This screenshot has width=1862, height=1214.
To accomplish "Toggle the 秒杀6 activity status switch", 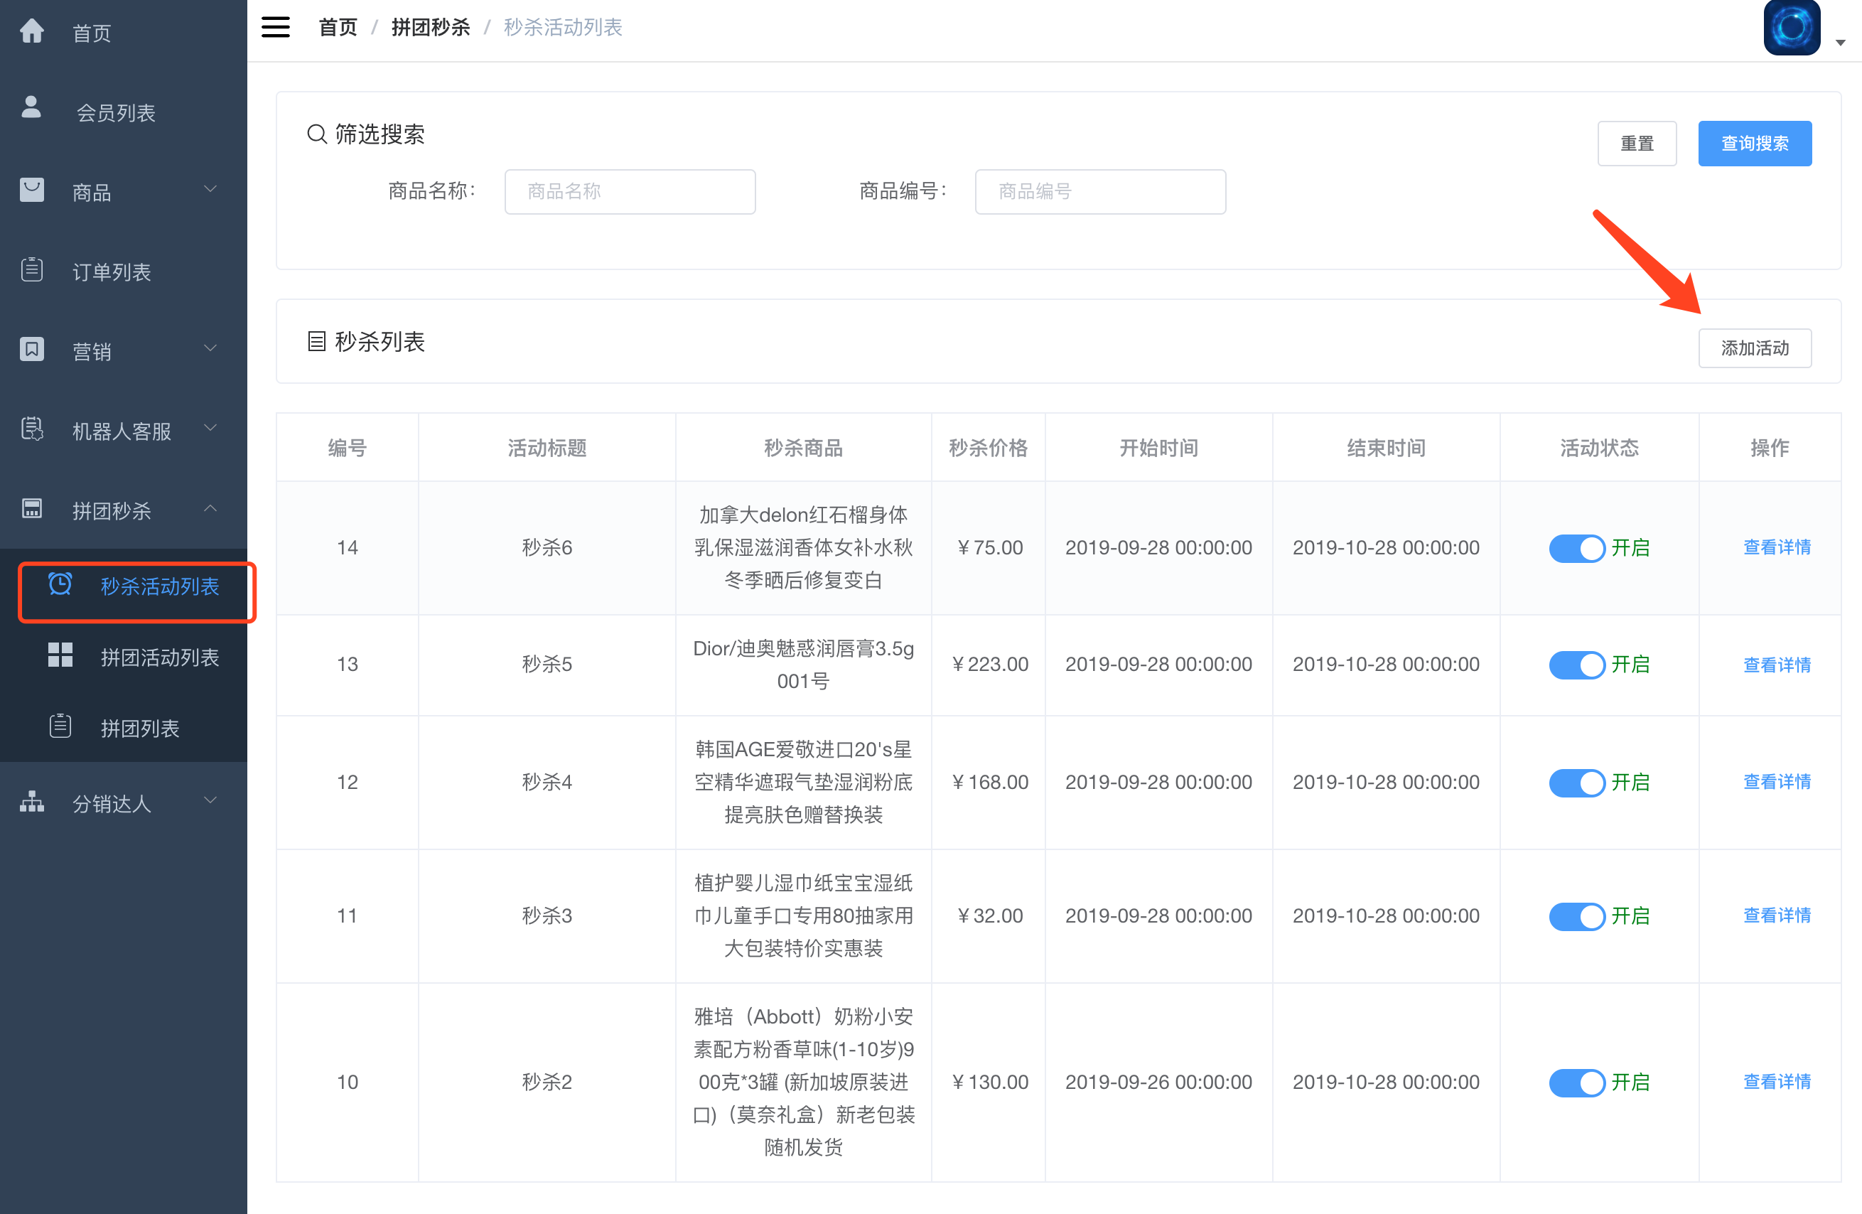I will click(1576, 548).
